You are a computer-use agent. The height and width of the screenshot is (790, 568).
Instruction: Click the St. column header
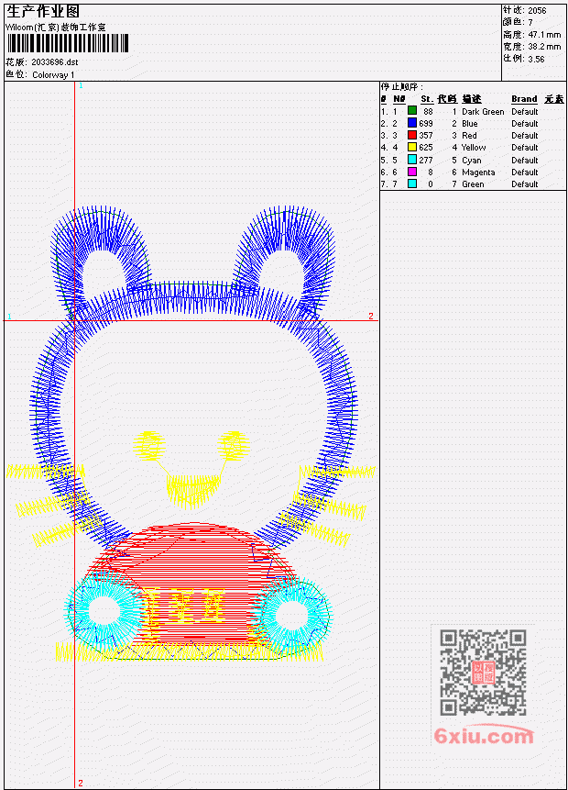[x=427, y=99]
